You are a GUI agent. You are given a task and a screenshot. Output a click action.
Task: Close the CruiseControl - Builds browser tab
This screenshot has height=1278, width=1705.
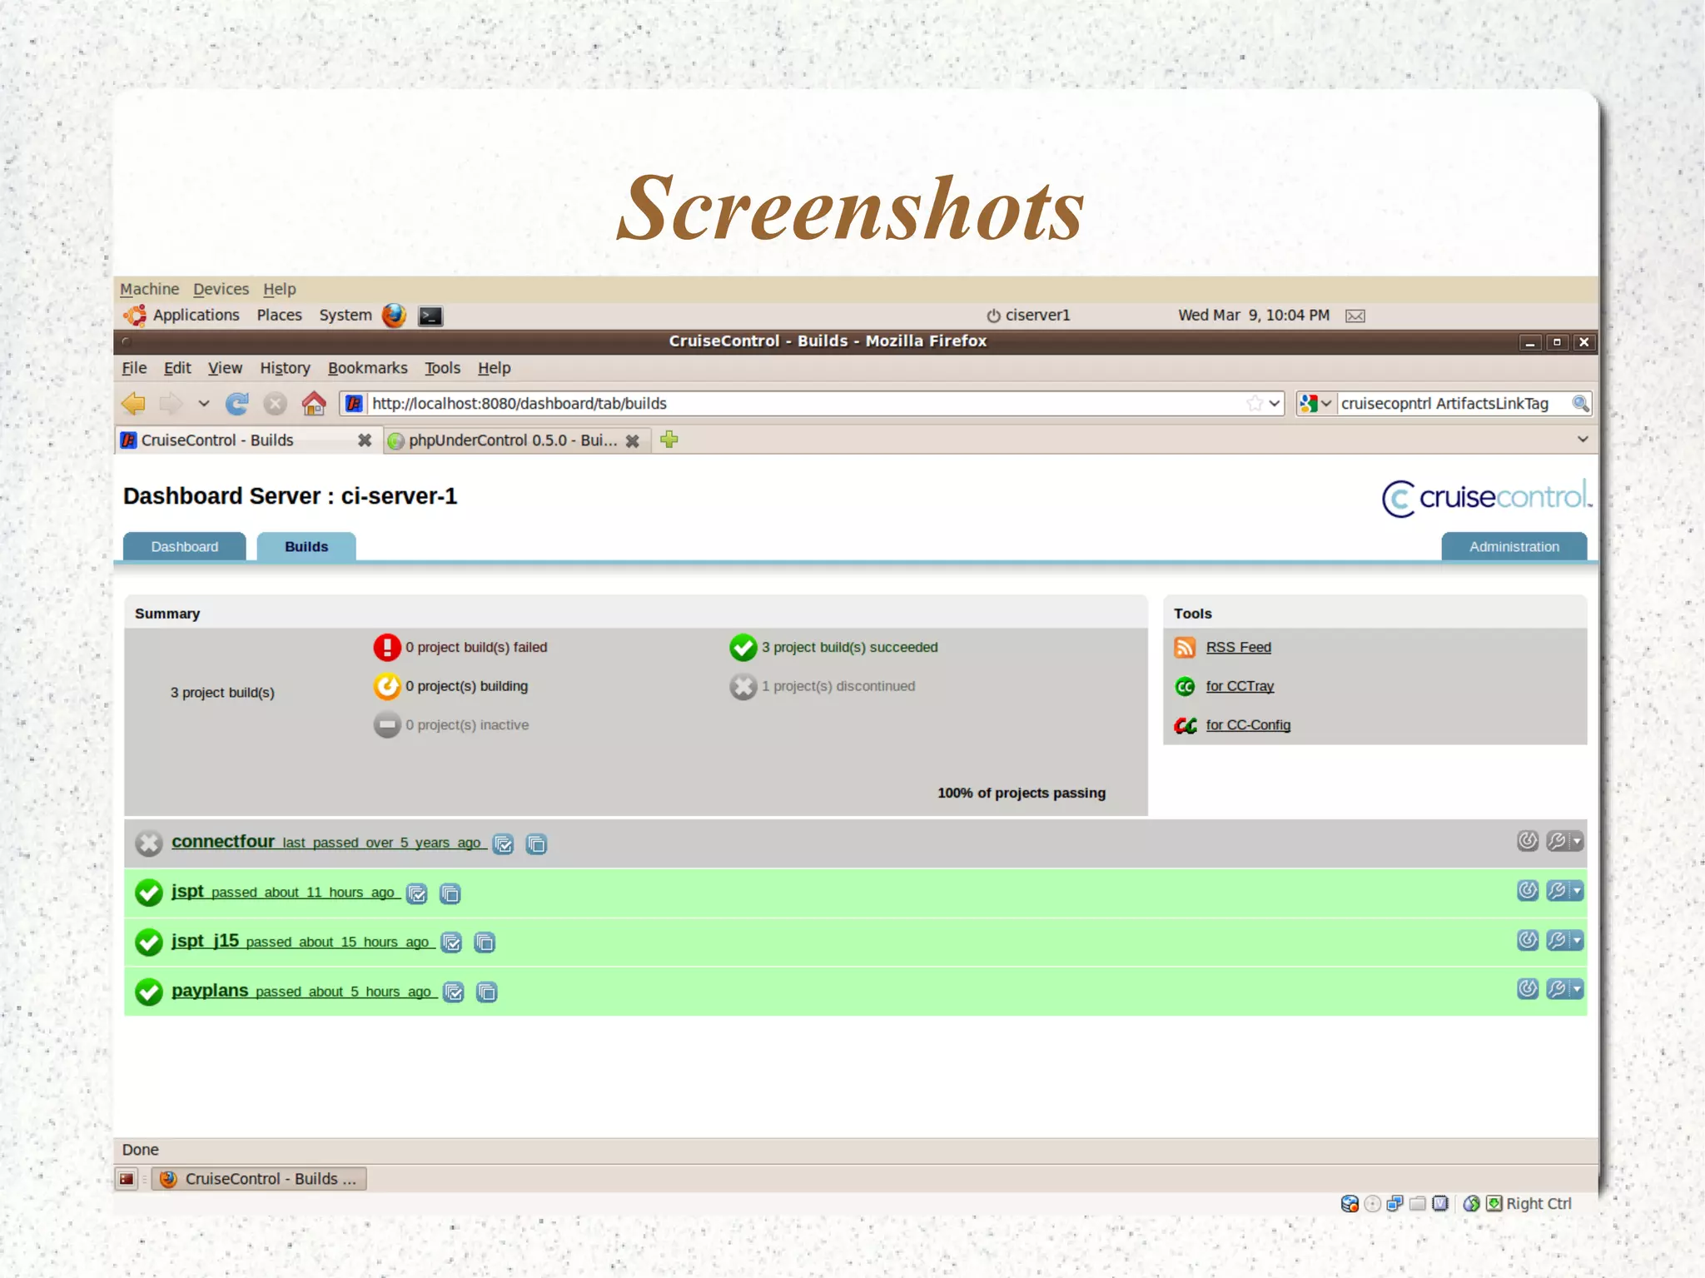pos(365,440)
